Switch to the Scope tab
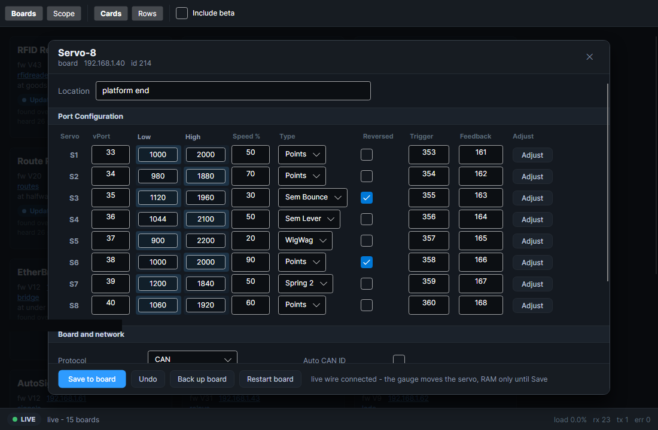658x430 pixels. [x=64, y=13]
